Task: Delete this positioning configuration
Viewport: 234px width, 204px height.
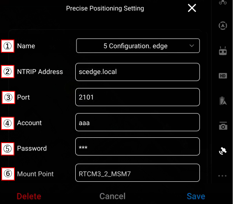Action: (29, 196)
